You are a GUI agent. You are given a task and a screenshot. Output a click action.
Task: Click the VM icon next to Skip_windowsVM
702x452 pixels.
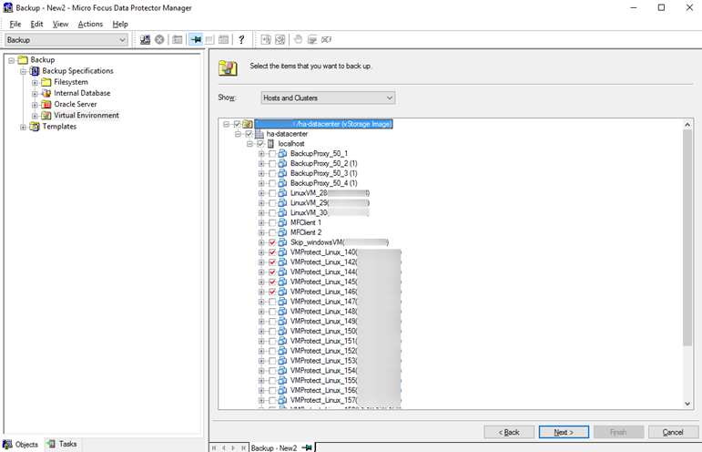[282, 242]
